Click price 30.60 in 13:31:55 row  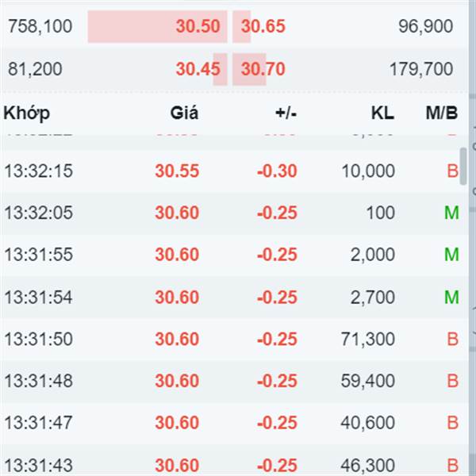(177, 255)
